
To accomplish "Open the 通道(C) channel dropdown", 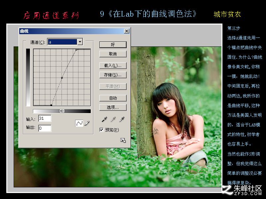I will coord(80,42).
